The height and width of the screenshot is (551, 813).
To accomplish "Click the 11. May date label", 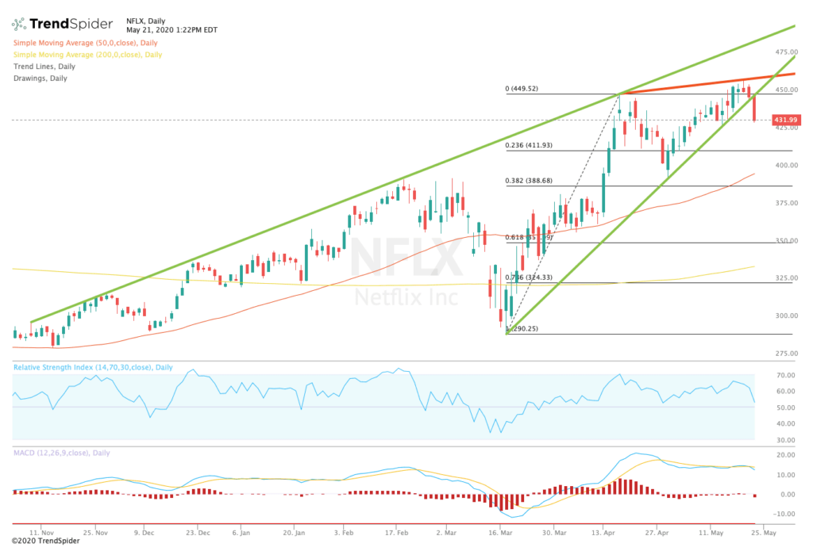I will coord(711,533).
